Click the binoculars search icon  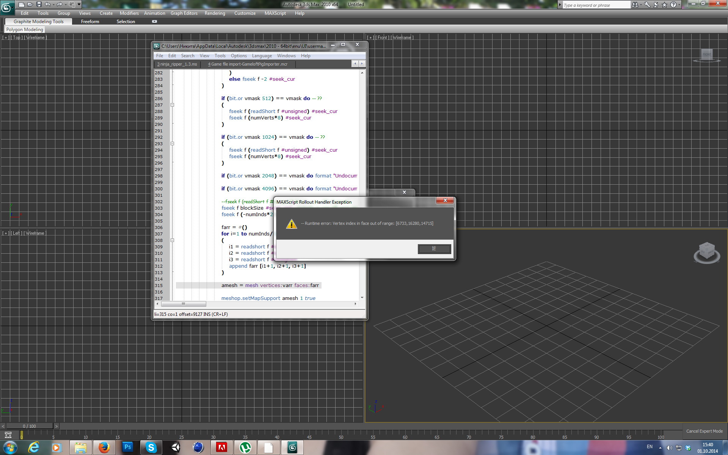tap(635, 5)
